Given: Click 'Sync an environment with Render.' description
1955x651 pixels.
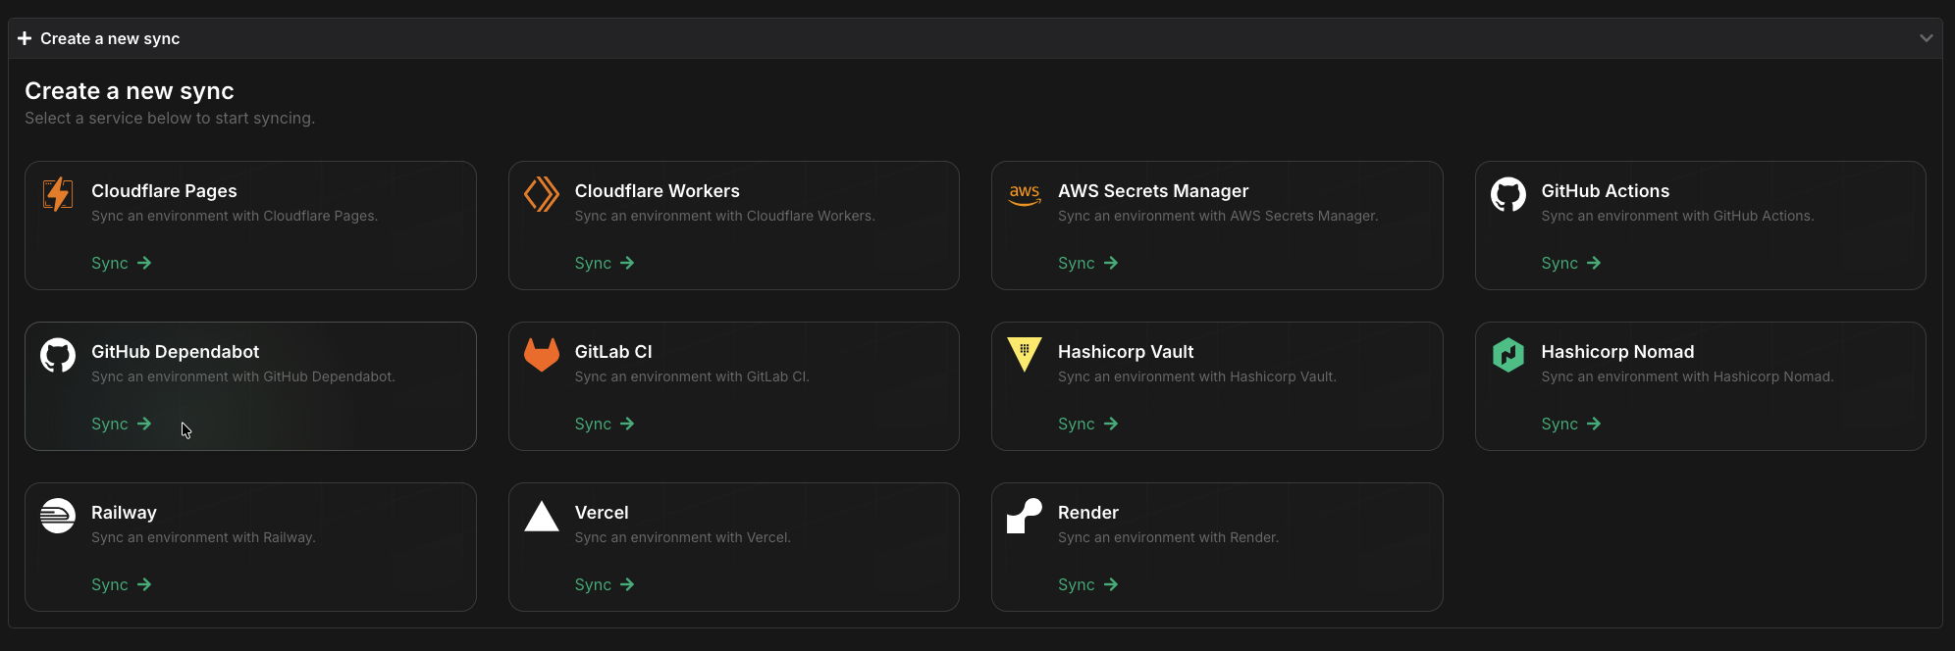Looking at the screenshot, I should pyautogui.click(x=1169, y=537).
